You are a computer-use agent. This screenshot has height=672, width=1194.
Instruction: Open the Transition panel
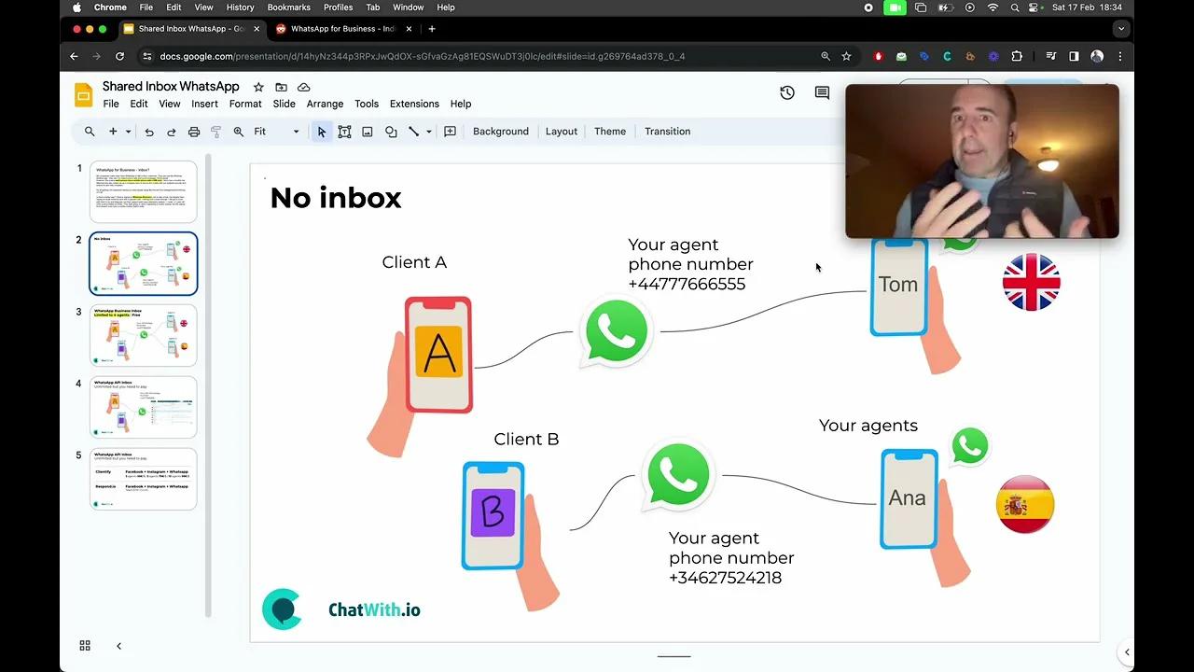tap(668, 132)
